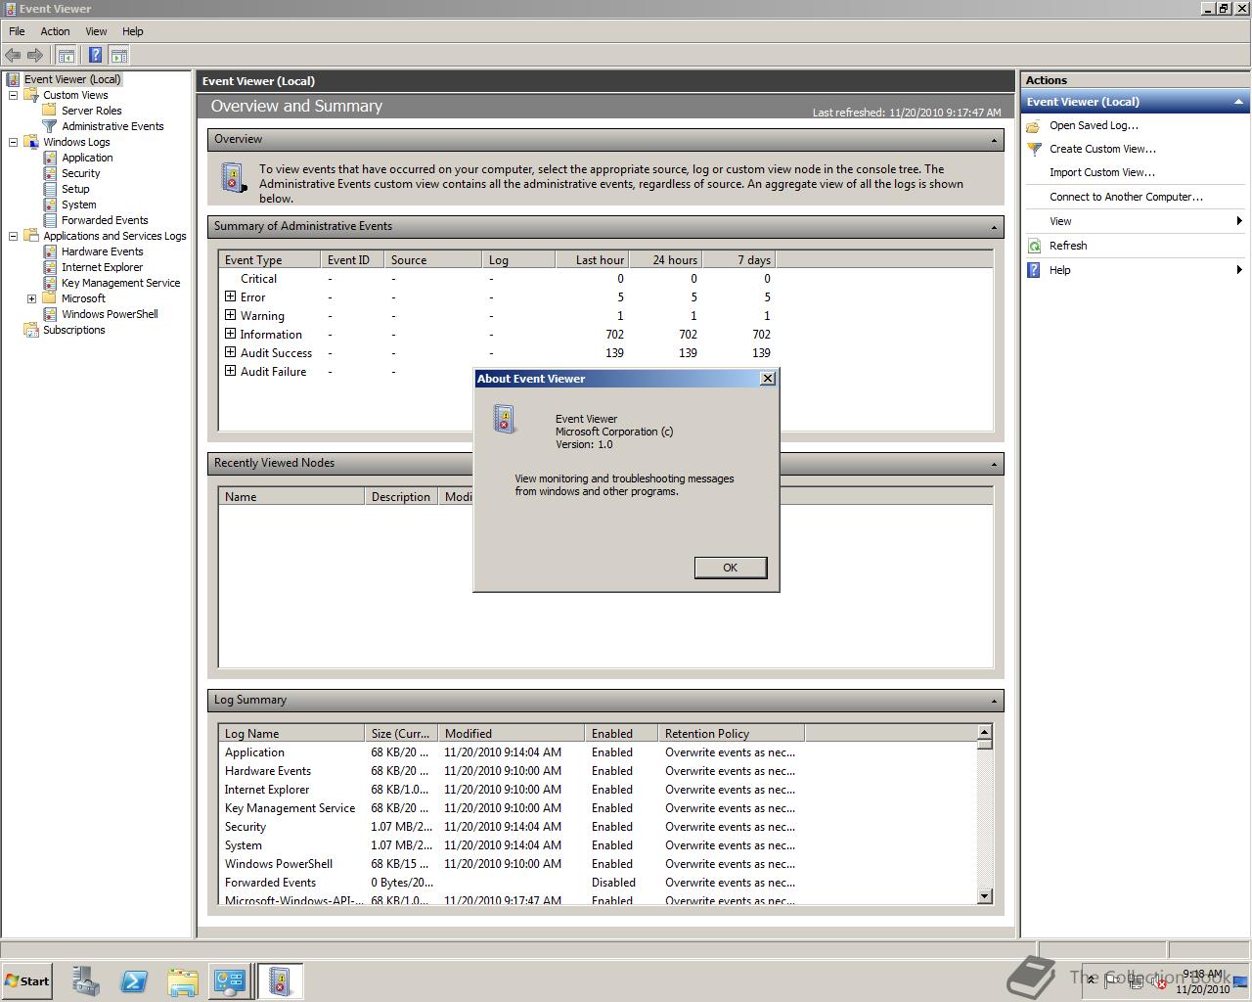Expand the Audit Success event row
Viewport: 1252px width, 1002px height.
(230, 352)
